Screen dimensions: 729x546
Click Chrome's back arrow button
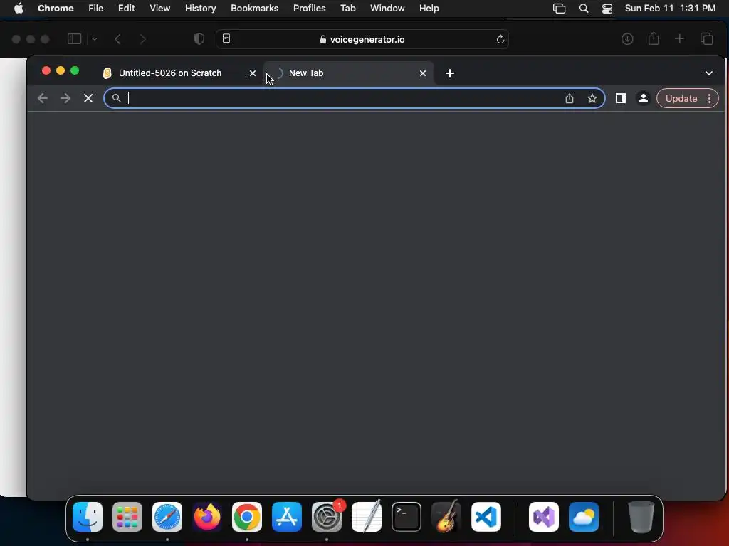point(42,98)
